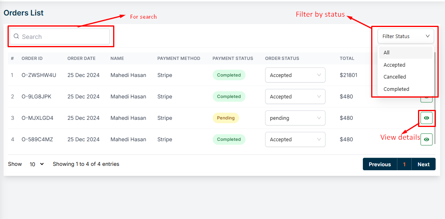Viewport: 445px width, 219px height.
Task: Click the magnifier icon in the search box
Action: [x=16, y=36]
